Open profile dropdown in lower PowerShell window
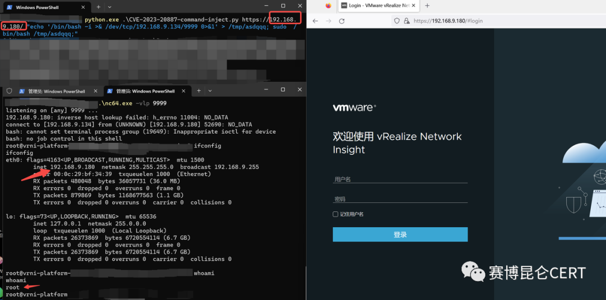 tap(210, 91)
